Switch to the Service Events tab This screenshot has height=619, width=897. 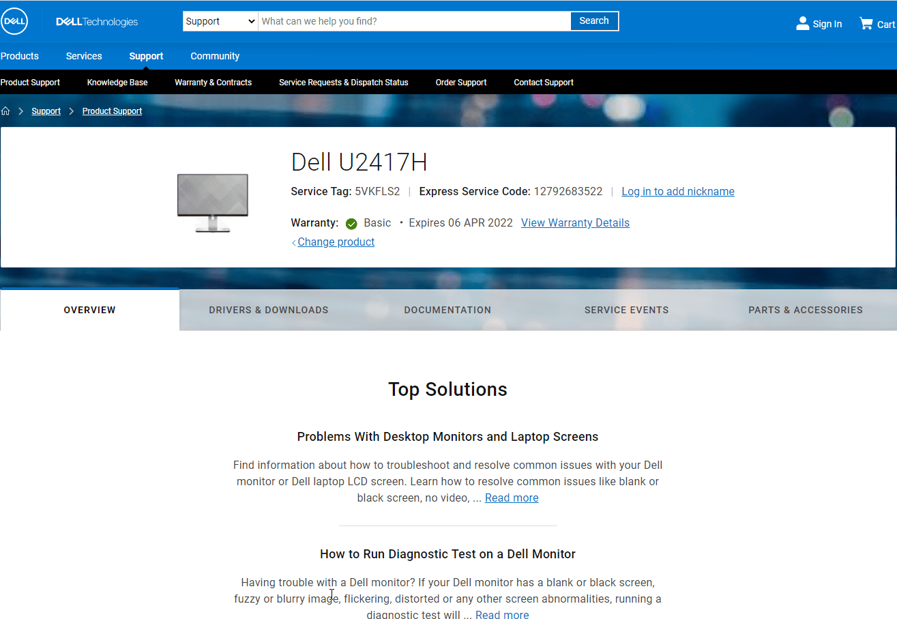(x=627, y=310)
